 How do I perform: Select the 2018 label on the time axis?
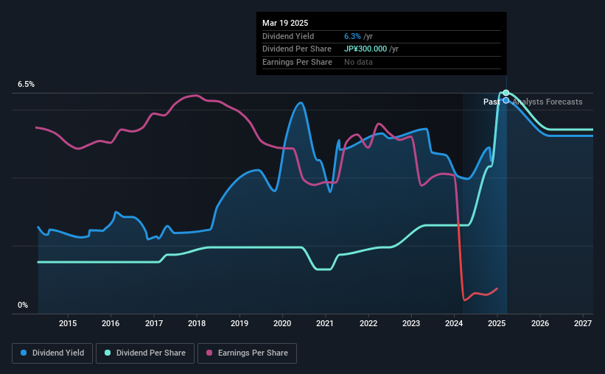(197, 323)
